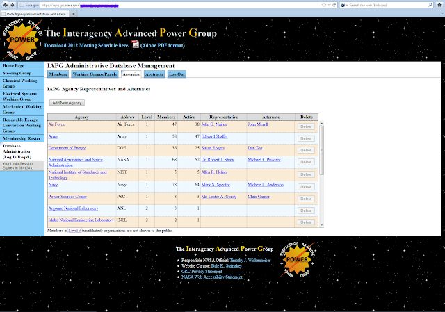Image resolution: width=445 pixels, height=312 pixels.
Task: Open representative Susan Rogers link
Action: [x=213, y=148]
